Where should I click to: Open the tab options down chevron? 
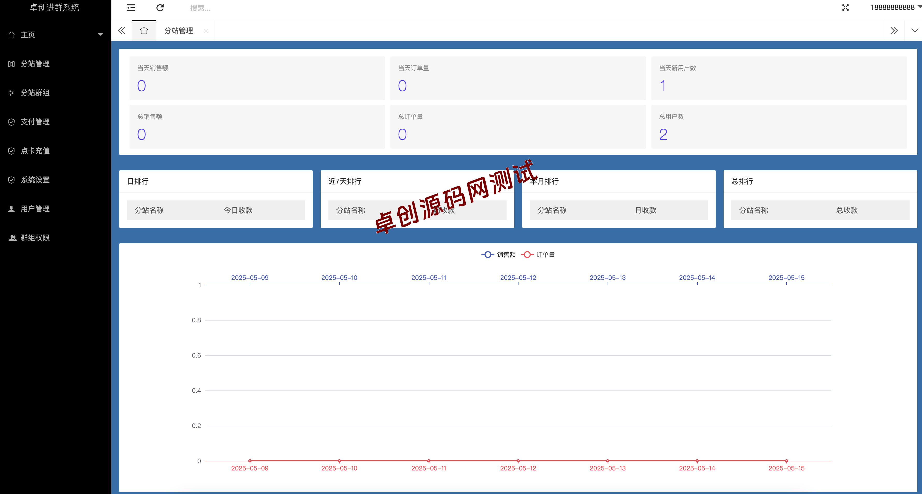tap(914, 30)
